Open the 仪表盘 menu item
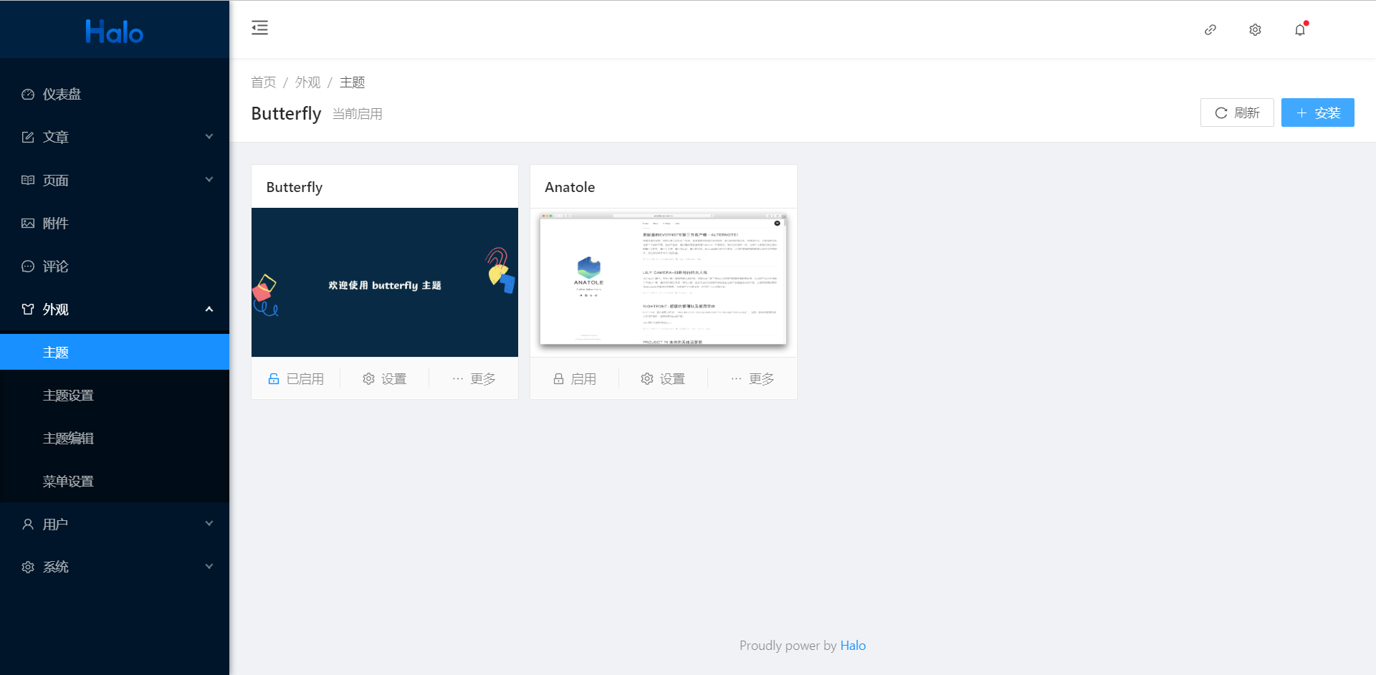Viewport: 1376px width, 675px height. [115, 94]
